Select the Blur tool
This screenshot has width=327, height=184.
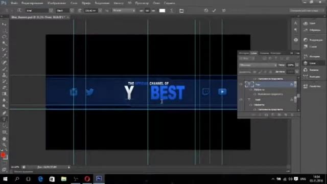pos(4,100)
